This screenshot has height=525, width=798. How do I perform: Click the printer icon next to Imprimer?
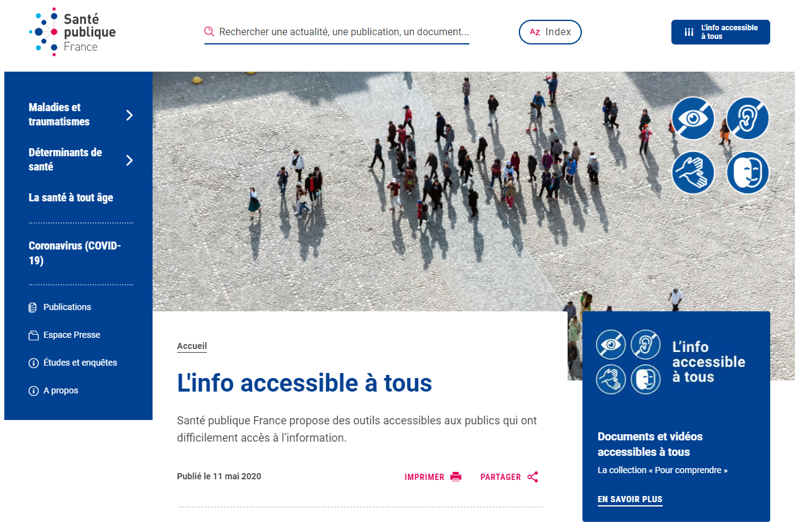click(456, 477)
